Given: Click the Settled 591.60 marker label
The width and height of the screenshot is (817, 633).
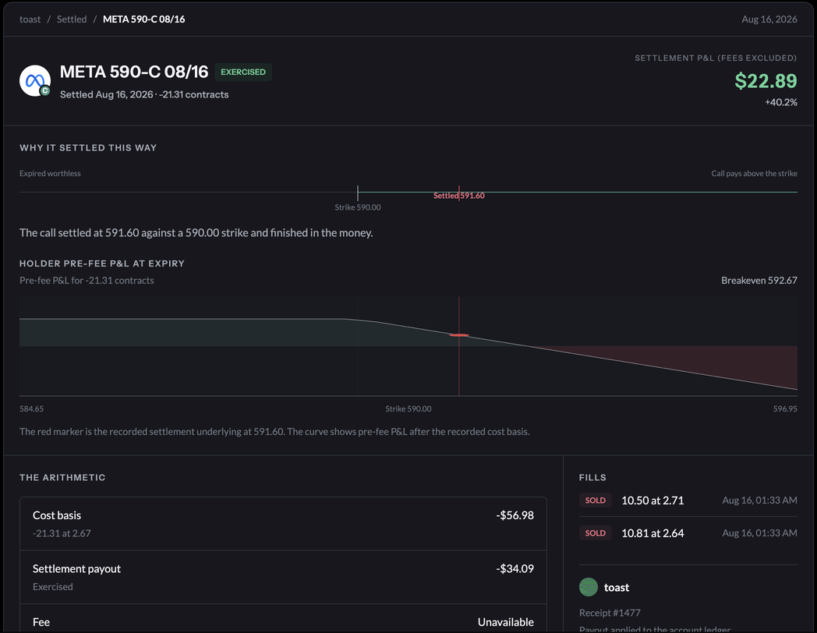Looking at the screenshot, I should [459, 196].
